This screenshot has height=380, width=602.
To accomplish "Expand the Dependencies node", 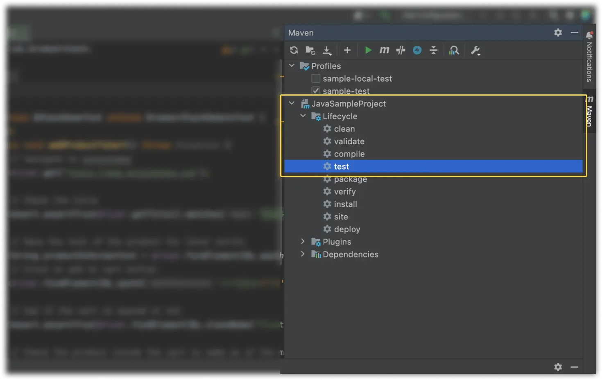I will (303, 254).
